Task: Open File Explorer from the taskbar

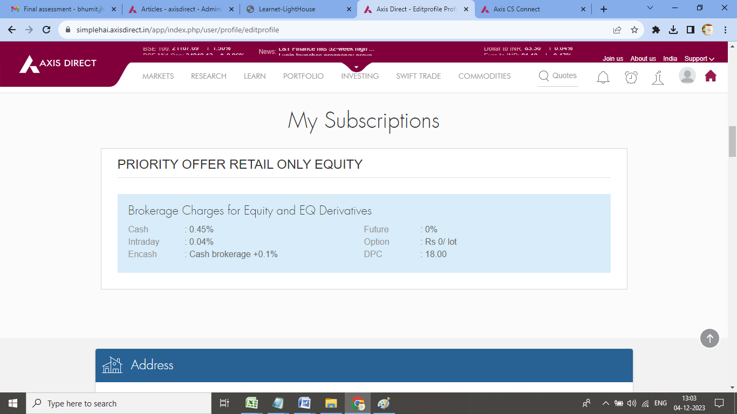Action: click(331, 403)
